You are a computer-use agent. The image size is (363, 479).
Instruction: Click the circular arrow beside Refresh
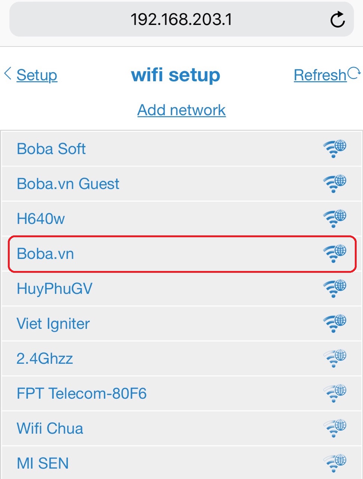(354, 73)
